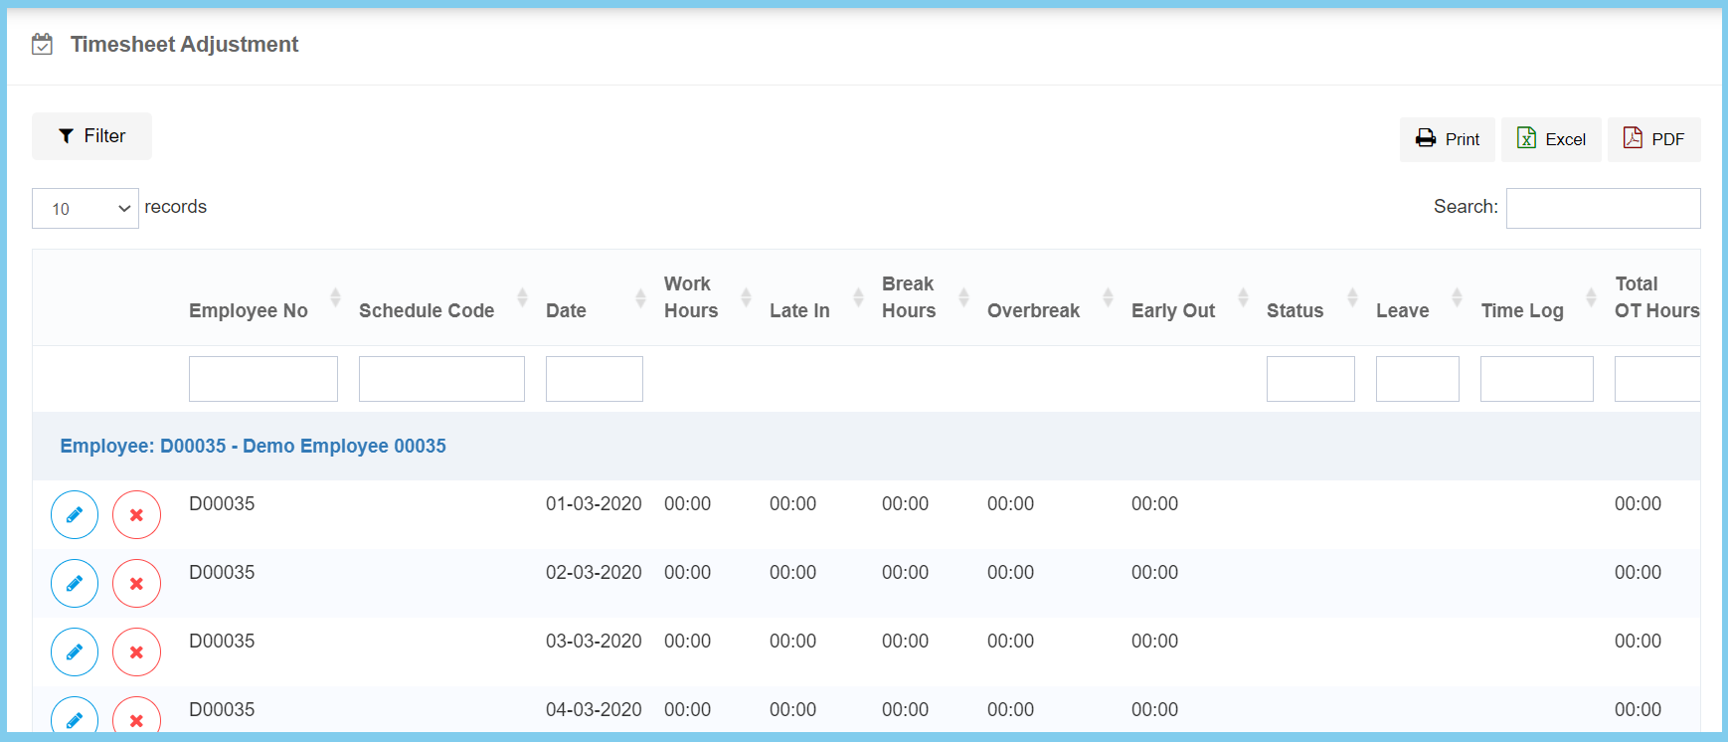The width and height of the screenshot is (1728, 742).
Task: Focus the Schedule Code filter field
Action: point(441,379)
